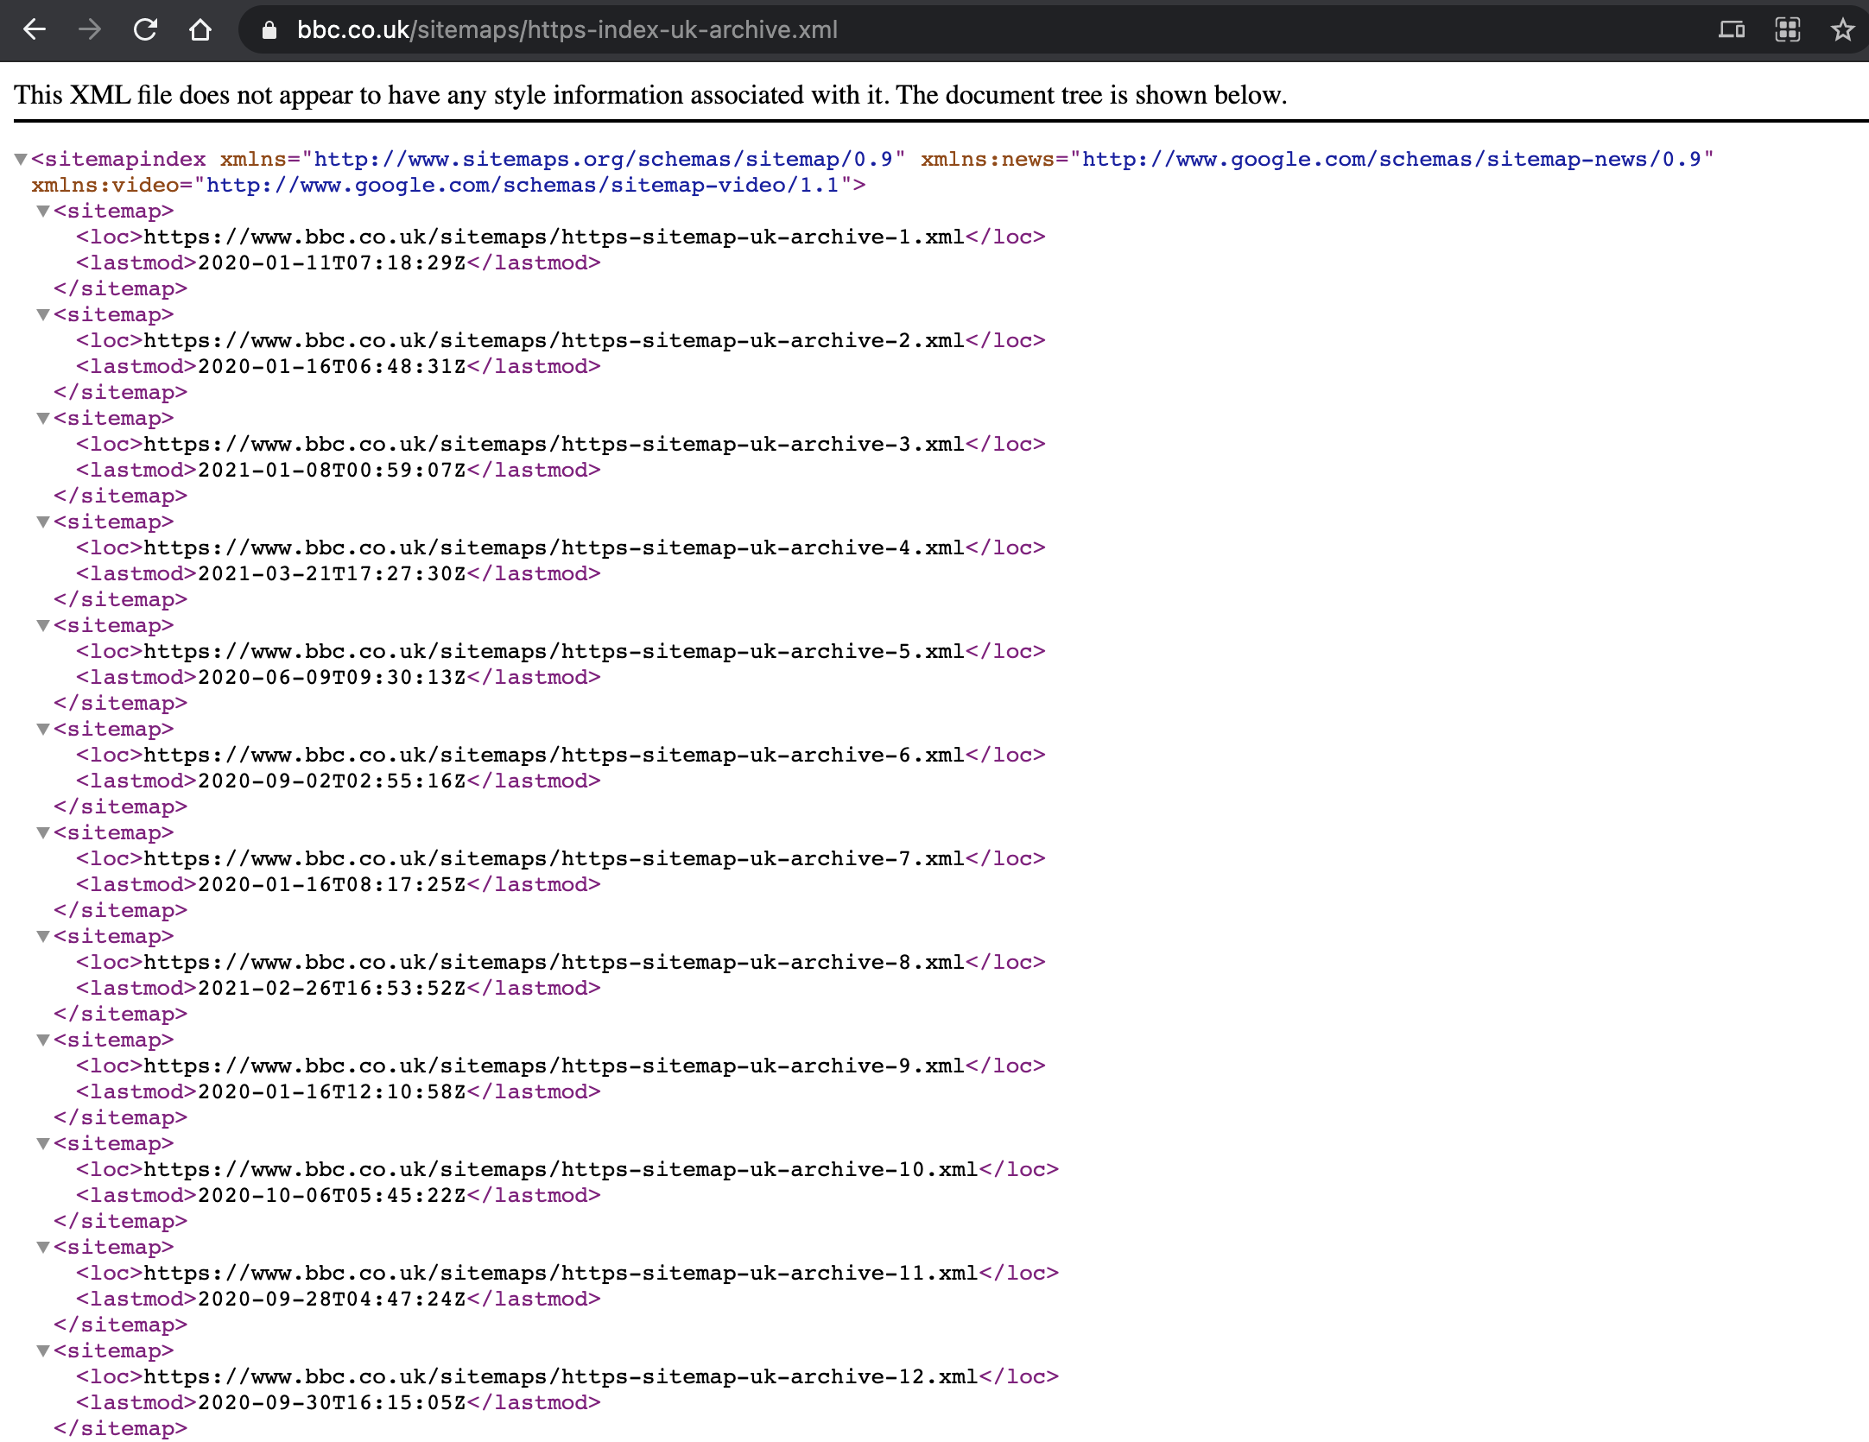Click the sitemap-news namespace URL
The height and width of the screenshot is (1442, 1869).
click(x=1391, y=160)
